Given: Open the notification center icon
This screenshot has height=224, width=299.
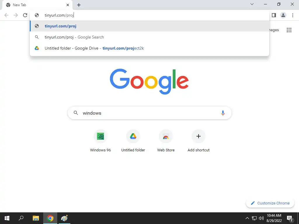Looking at the screenshot, I should click(x=290, y=218).
